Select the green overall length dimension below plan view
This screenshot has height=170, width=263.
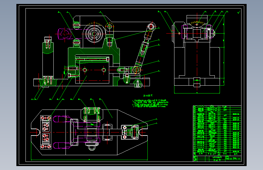tap(89, 160)
